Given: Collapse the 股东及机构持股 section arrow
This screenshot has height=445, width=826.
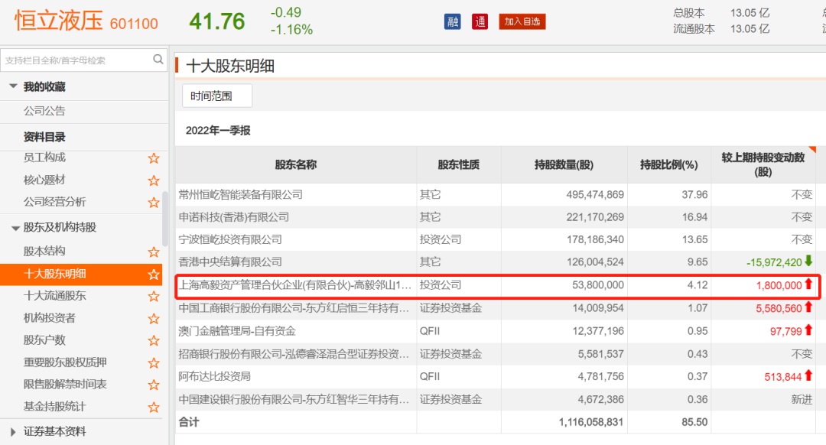Looking at the screenshot, I should pyautogui.click(x=15, y=228).
